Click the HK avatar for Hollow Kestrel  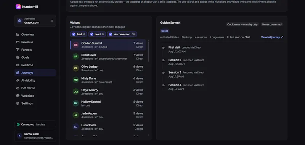coord(75,103)
